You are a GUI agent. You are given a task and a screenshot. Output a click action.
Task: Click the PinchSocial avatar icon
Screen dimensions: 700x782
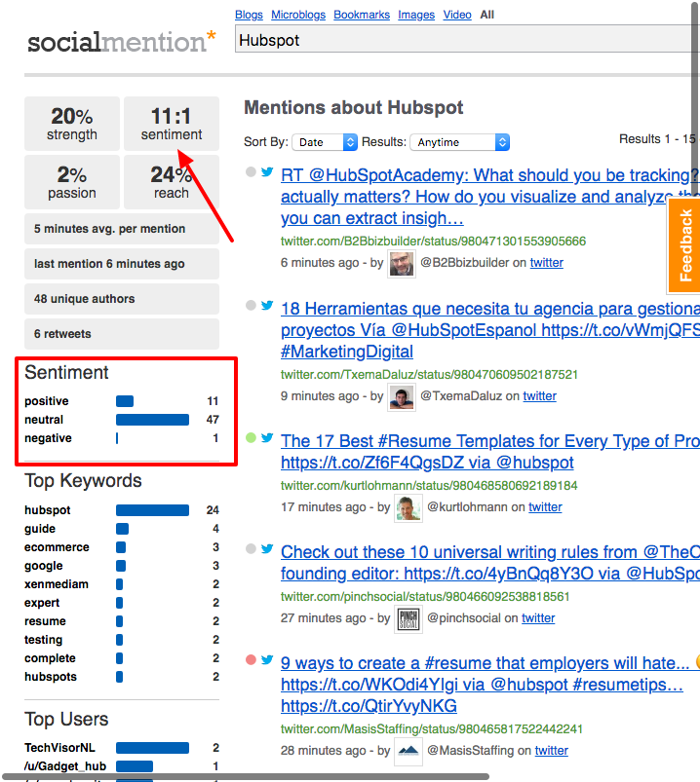[408, 618]
